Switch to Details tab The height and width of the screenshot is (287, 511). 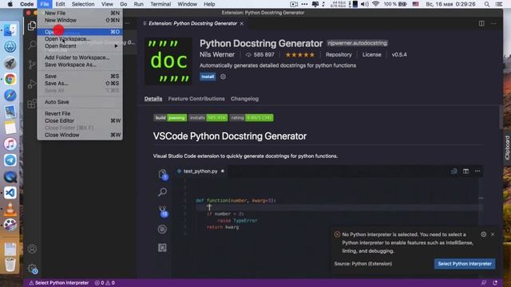153,99
